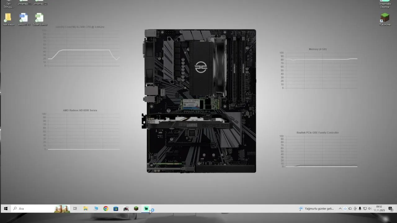Viewport: 397px width, 223px height.
Task: Select the unnamed (1) desktop file
Action: [24, 3]
